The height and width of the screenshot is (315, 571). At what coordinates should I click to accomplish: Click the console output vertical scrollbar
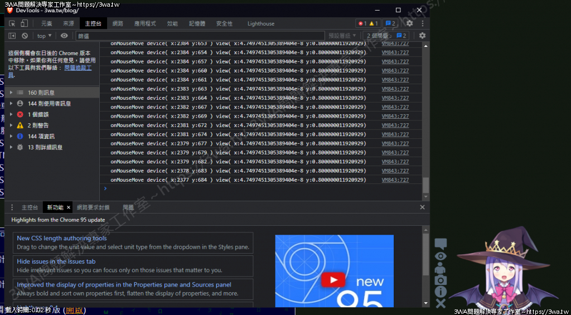pos(426,184)
